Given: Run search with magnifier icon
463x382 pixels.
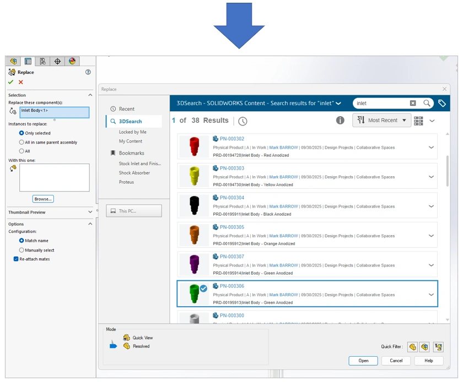Looking at the screenshot, I should click(x=427, y=103).
